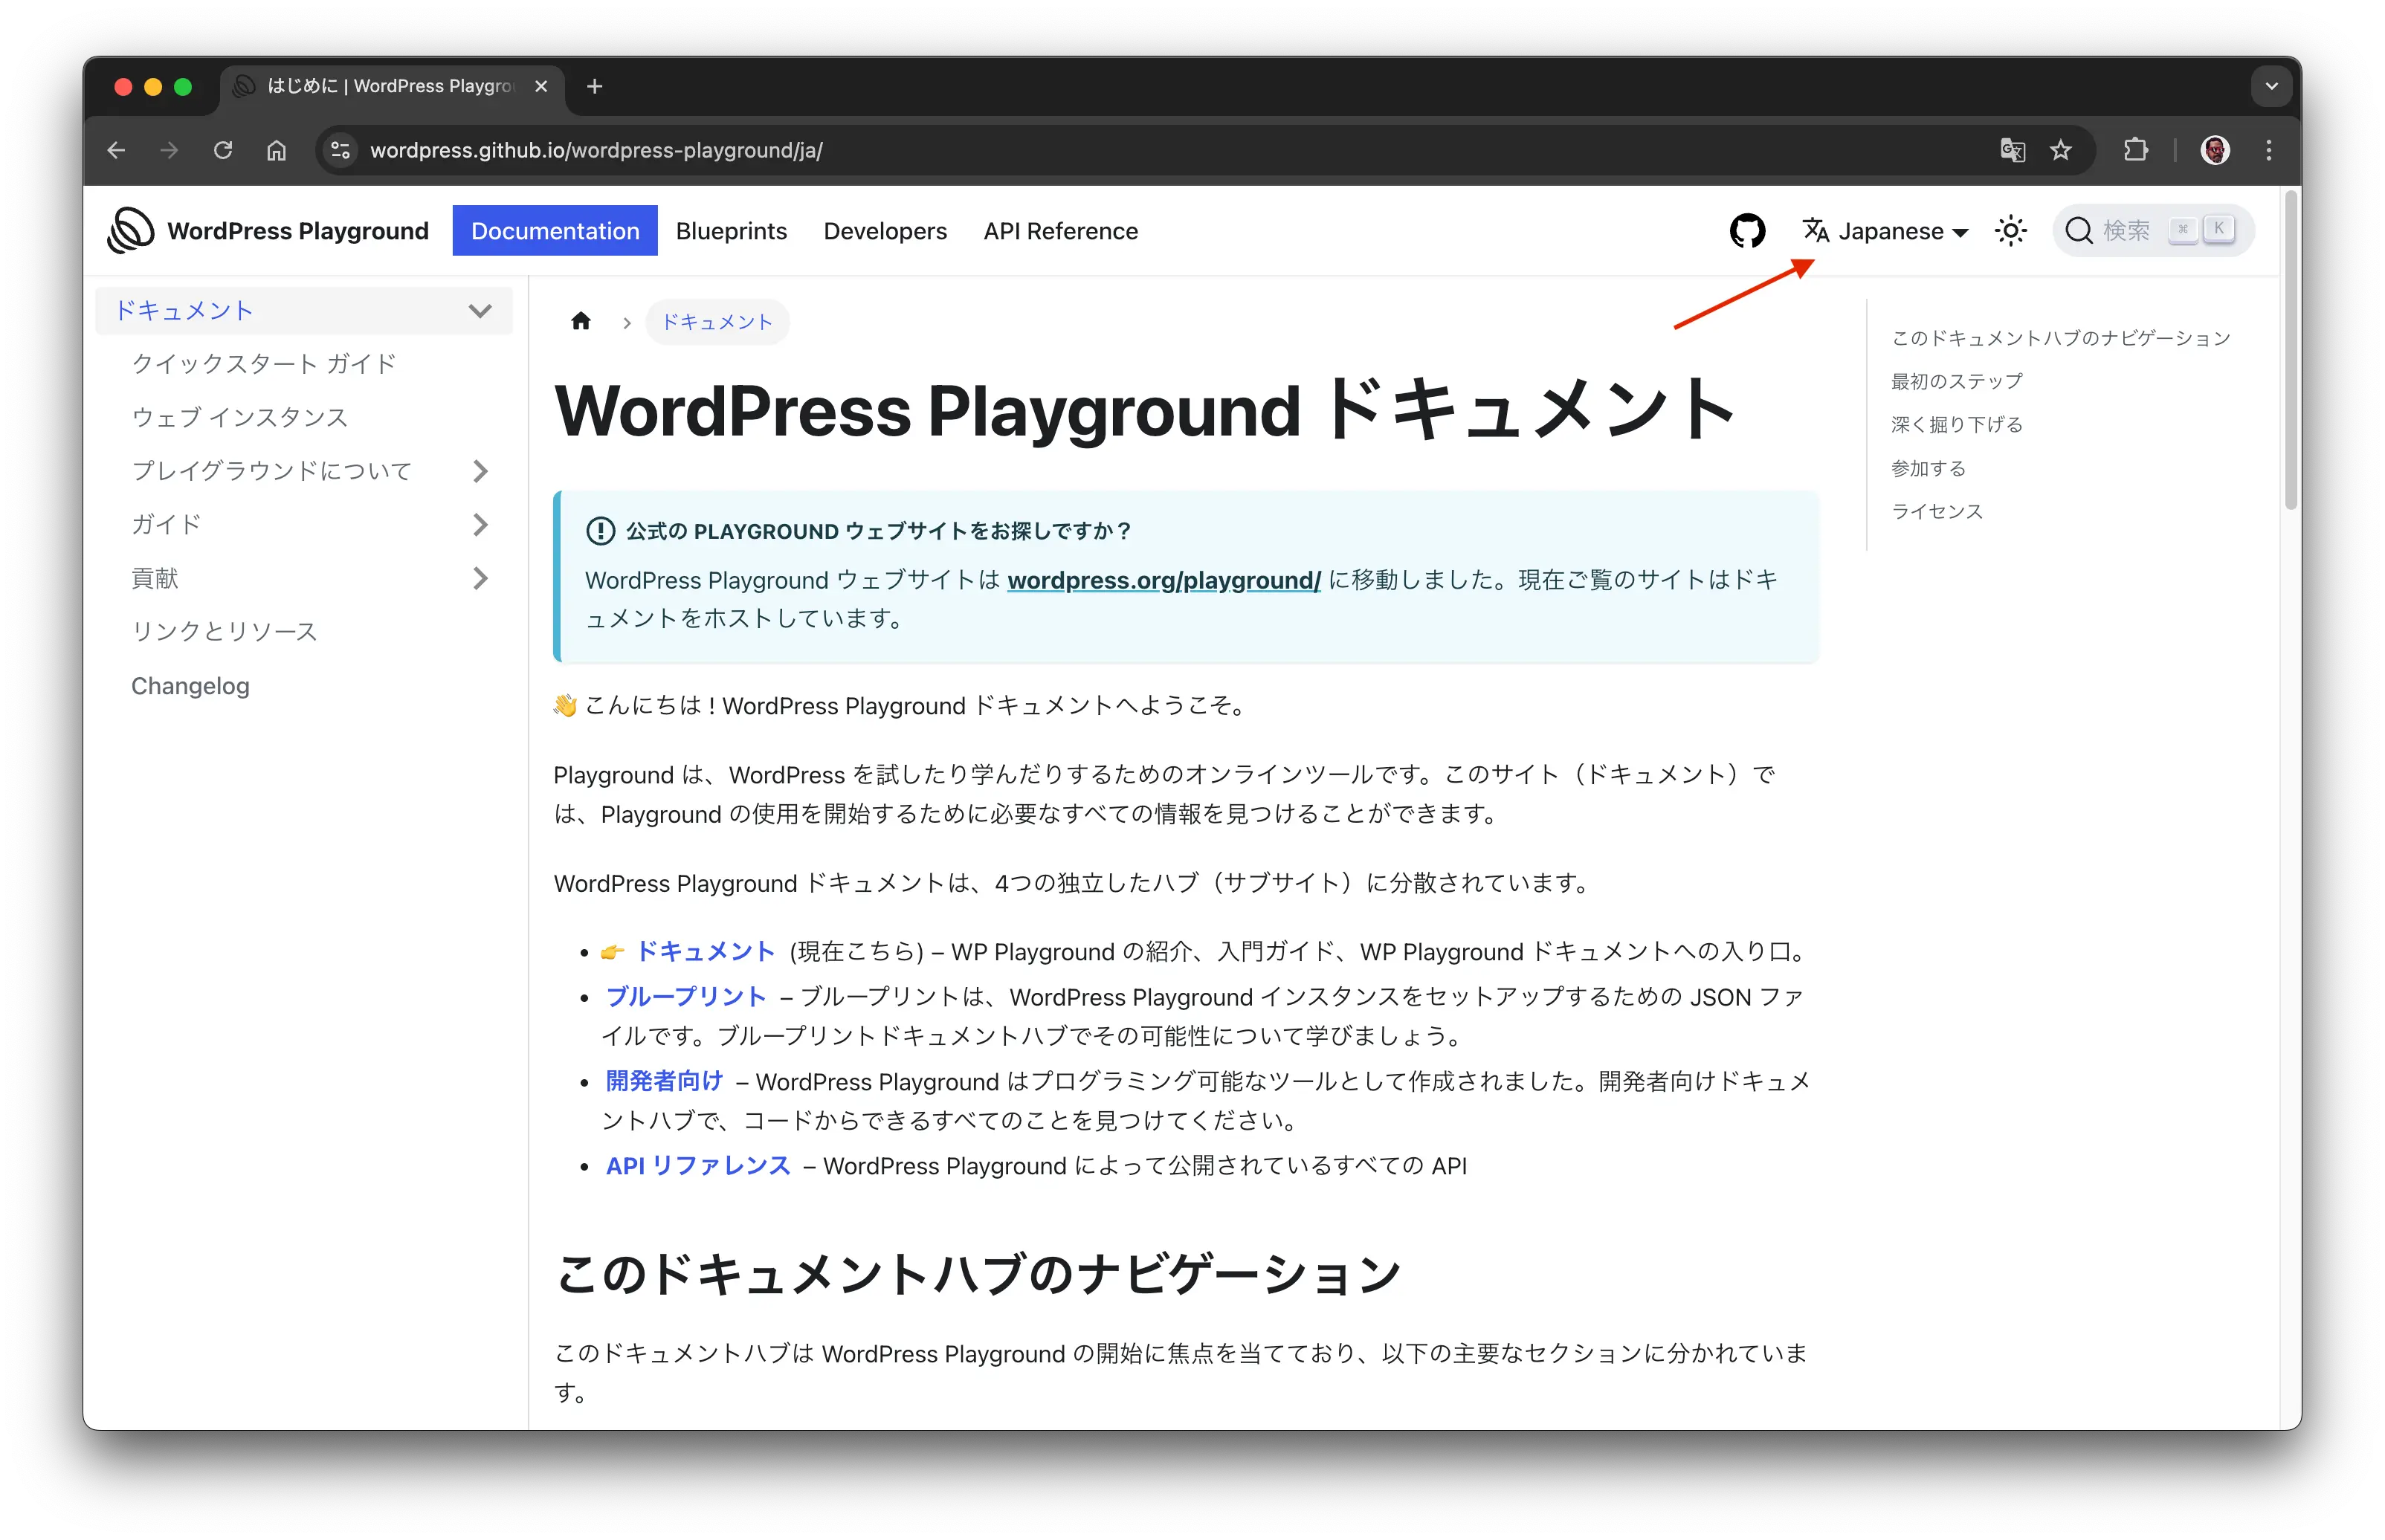Viewport: 2385px width, 1540px height.
Task: Click the warning icon in the notice box
Action: 599,531
